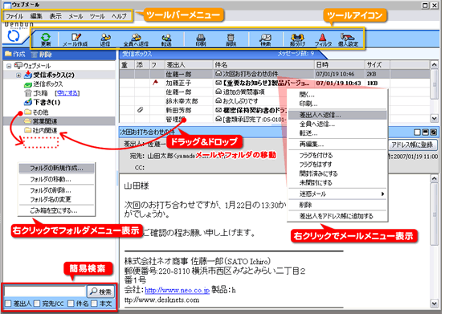The width and height of the screenshot is (449, 314).
Task: Select the 下書き(1) drafts folder
Action: pos(43,102)
